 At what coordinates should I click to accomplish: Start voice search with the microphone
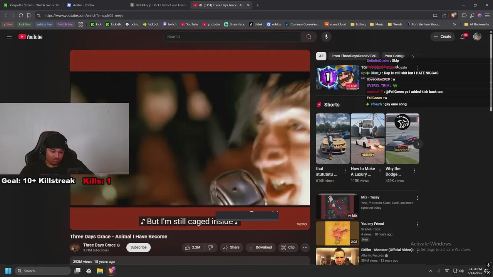coord(326,37)
